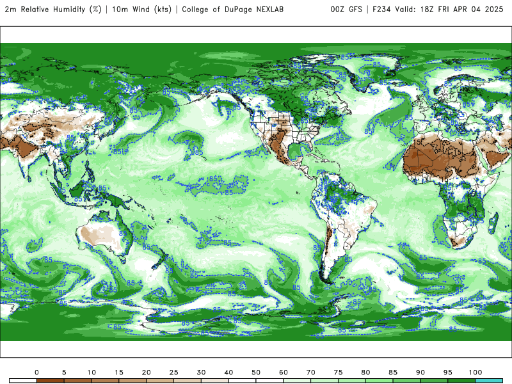Select the light green swatch between 70 and 75

click(324, 381)
